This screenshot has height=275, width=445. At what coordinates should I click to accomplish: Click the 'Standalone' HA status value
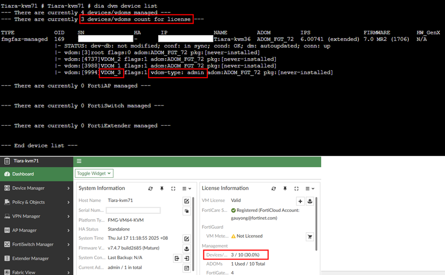[119, 229]
